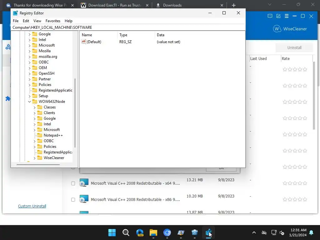Select the ODBC folder above OEM
This screenshot has width=320, height=240.
coord(44,62)
